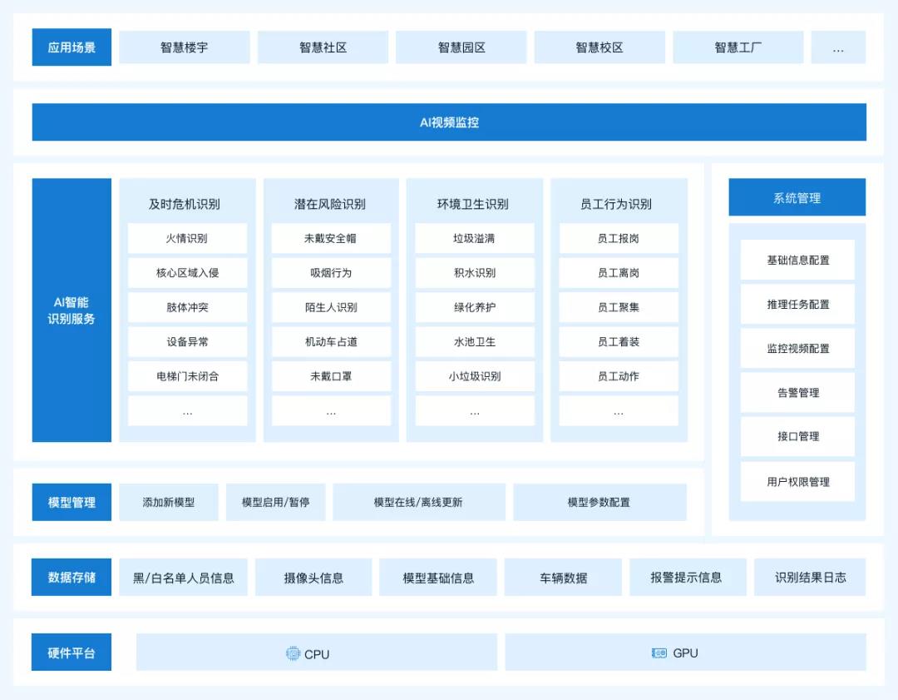898x700 pixels.
Task: Click the 添加新模型 box
Action: 169,502
